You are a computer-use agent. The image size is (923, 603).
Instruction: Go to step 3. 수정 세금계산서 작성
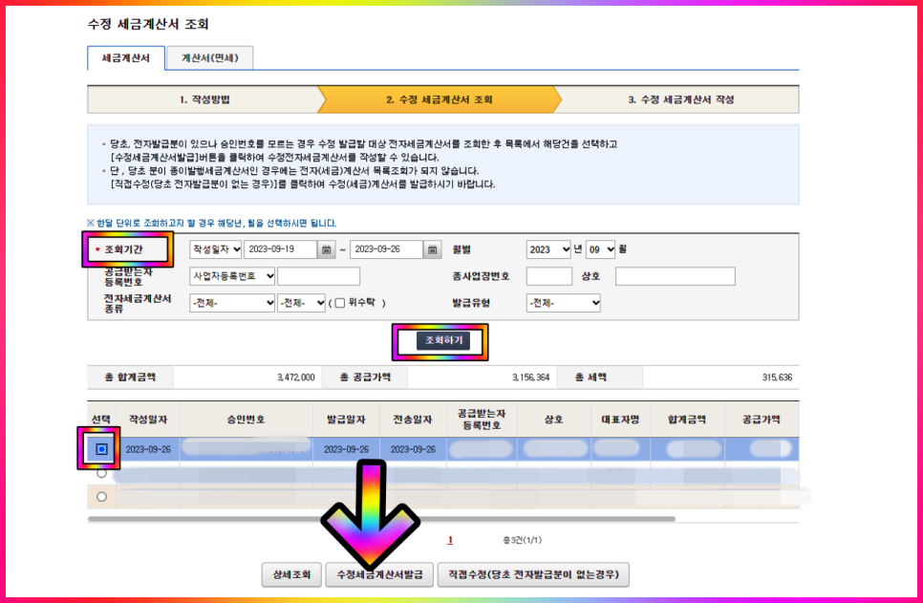pos(680,99)
